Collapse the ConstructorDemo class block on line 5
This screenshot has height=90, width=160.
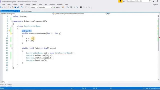pos(12,26)
